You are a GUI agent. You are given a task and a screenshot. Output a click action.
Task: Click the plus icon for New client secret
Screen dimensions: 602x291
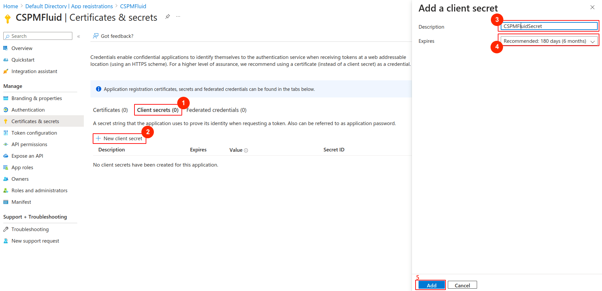(98, 138)
